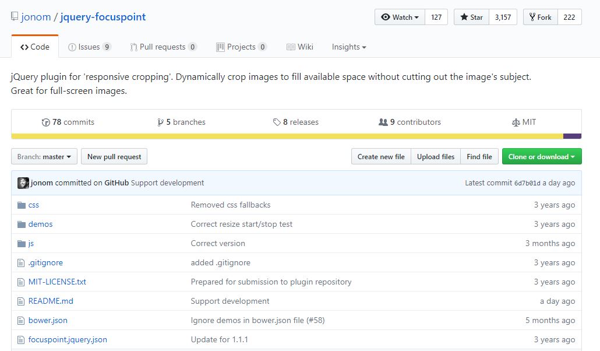Fork the repository
Viewport: 600px width, 351px height.
(541, 17)
